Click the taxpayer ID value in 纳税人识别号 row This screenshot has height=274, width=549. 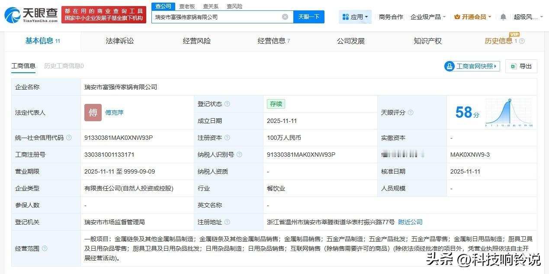(301, 155)
